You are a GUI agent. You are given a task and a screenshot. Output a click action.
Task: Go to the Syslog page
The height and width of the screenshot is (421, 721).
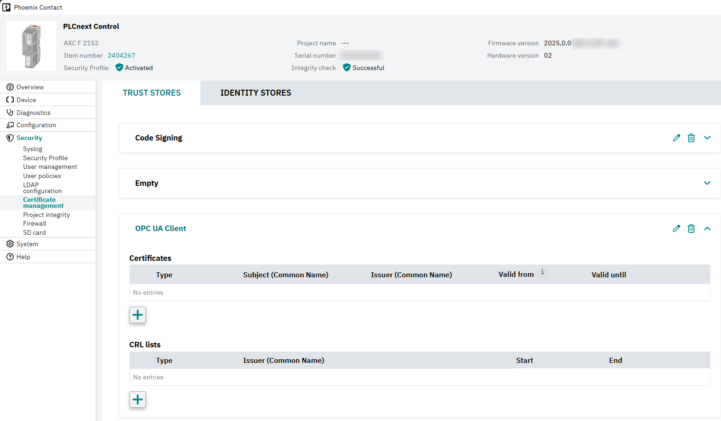(x=32, y=149)
